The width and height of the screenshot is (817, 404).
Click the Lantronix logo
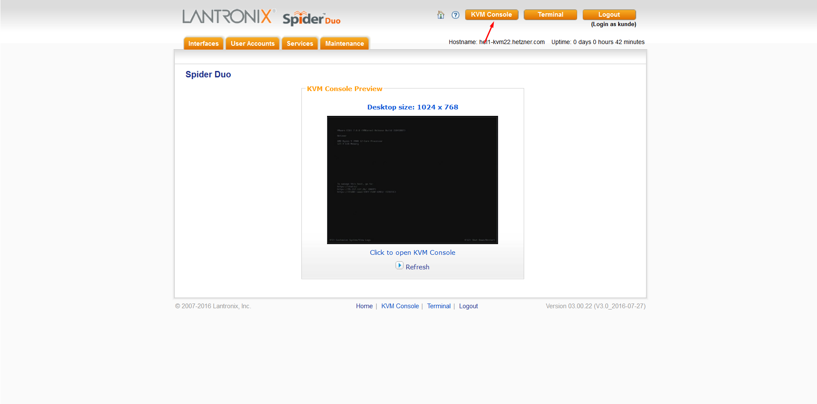pos(229,17)
